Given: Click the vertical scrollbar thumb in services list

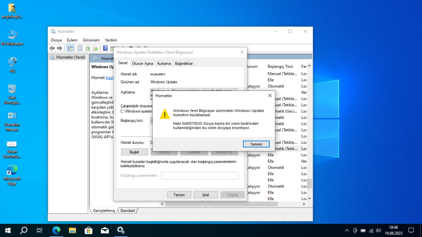Looking at the screenshot, I should pos(309,184).
